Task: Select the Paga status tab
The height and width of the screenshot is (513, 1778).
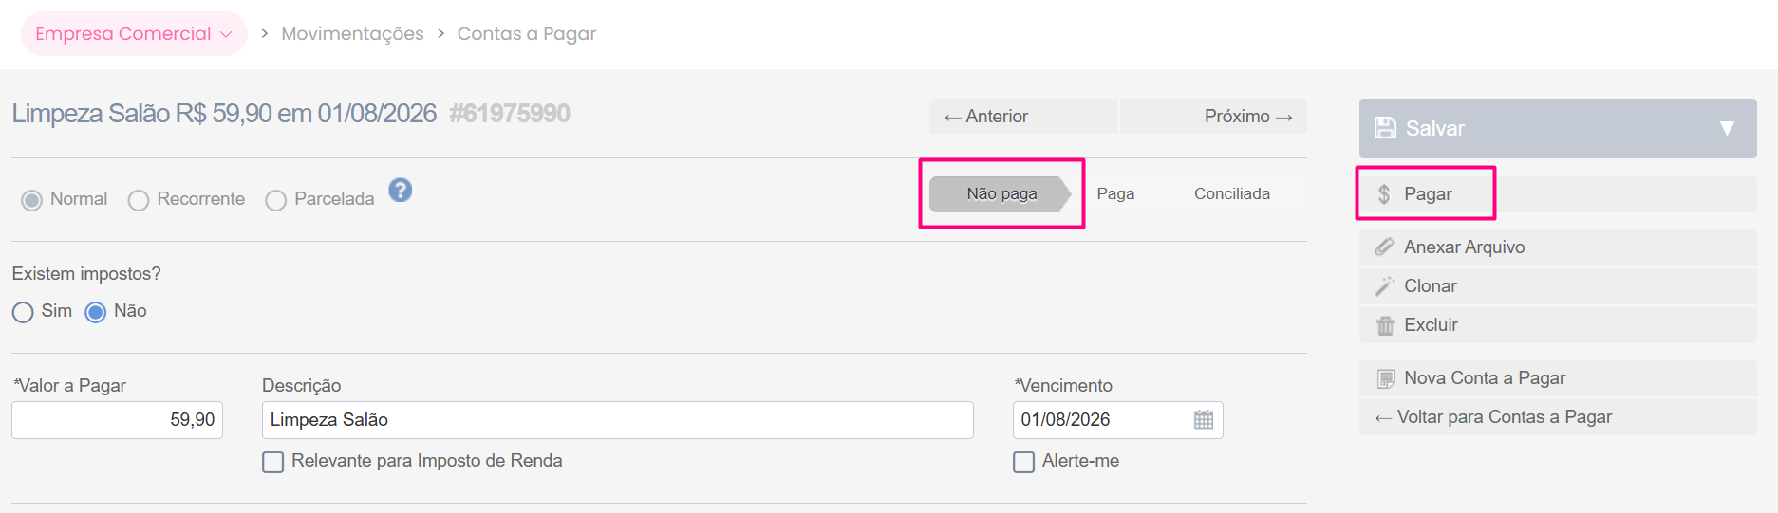Action: coord(1115,193)
